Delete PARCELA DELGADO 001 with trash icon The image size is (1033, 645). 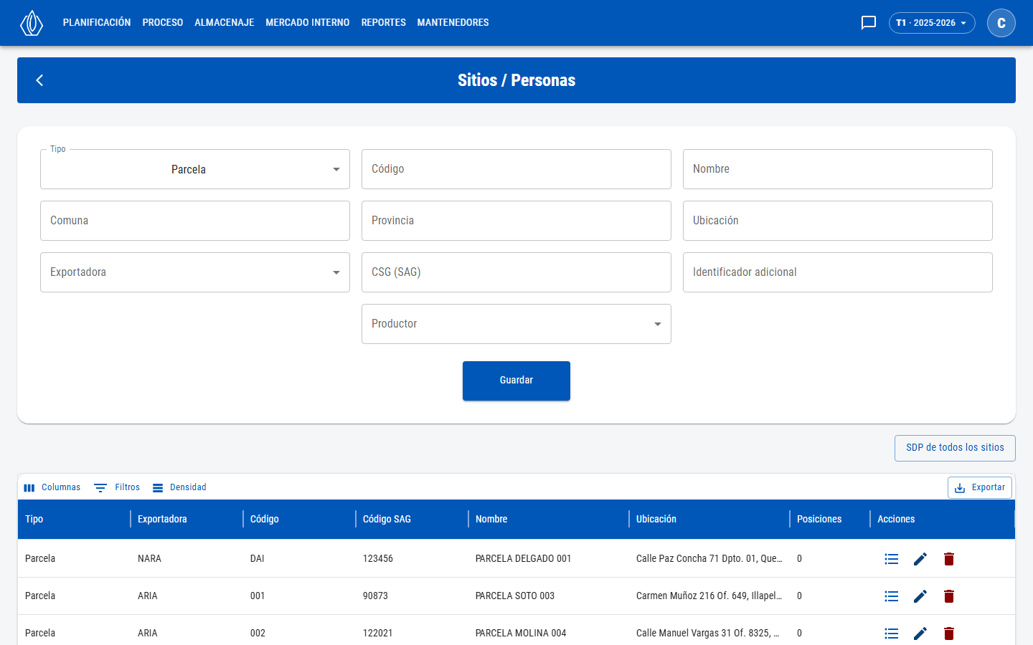[949, 559]
